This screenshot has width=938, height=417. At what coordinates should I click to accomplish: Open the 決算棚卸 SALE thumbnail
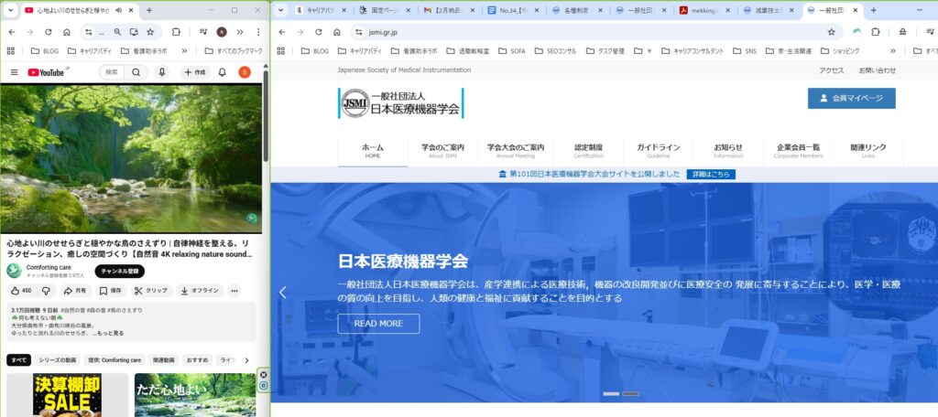pyautogui.click(x=67, y=395)
